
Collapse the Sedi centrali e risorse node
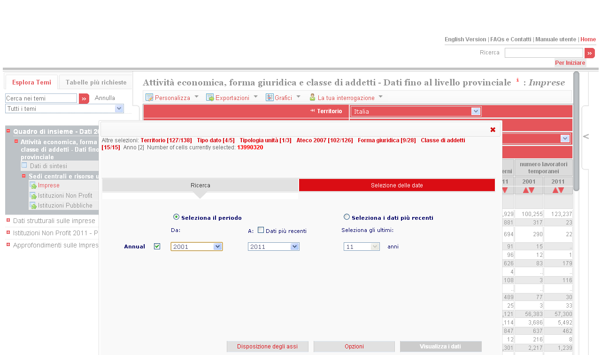tap(24, 176)
